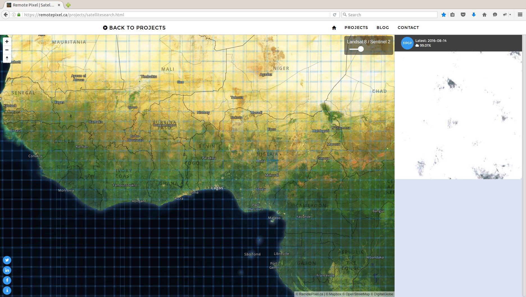Image resolution: width=526 pixels, height=297 pixels.
Task: Share page on Facebook
Action: click(7, 280)
